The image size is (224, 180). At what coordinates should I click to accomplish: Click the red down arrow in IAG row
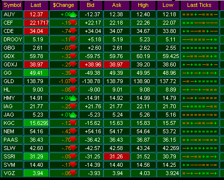pos(73,106)
